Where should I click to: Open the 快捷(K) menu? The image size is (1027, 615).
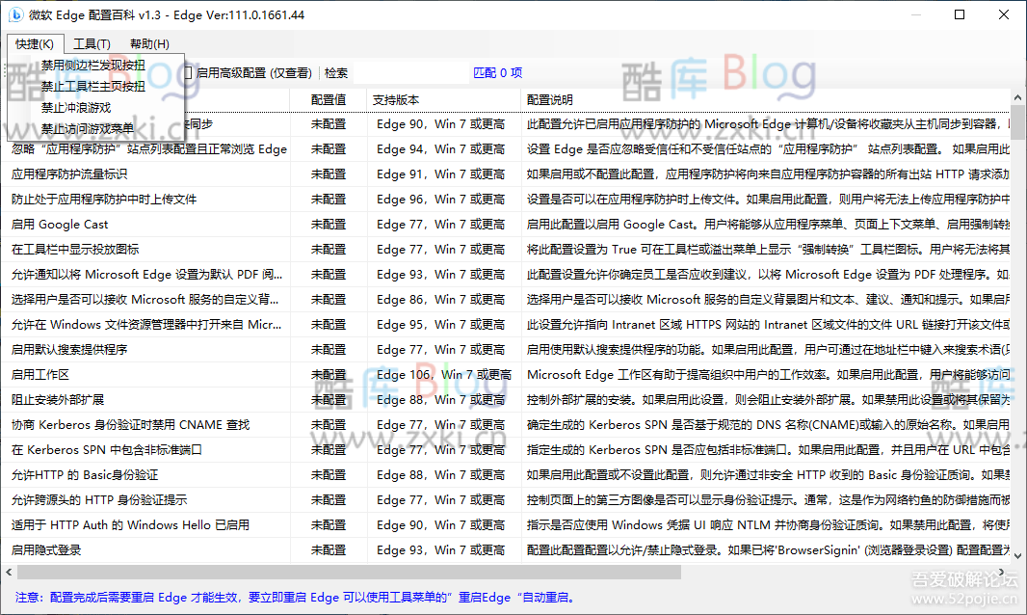(35, 43)
